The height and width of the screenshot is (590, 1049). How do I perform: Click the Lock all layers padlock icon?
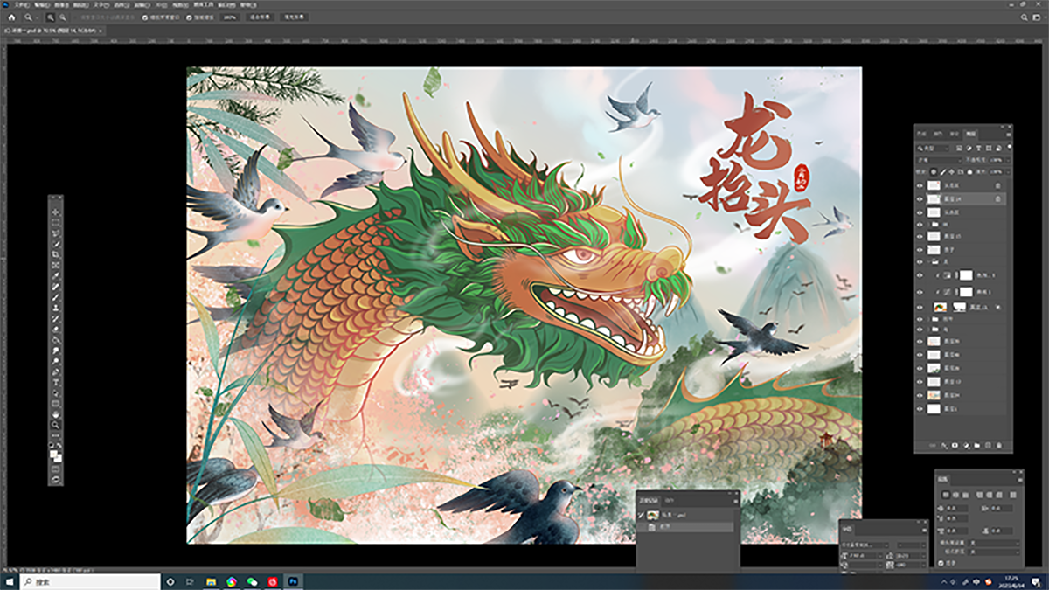click(969, 172)
